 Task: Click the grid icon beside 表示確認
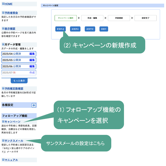coord(3,29)
